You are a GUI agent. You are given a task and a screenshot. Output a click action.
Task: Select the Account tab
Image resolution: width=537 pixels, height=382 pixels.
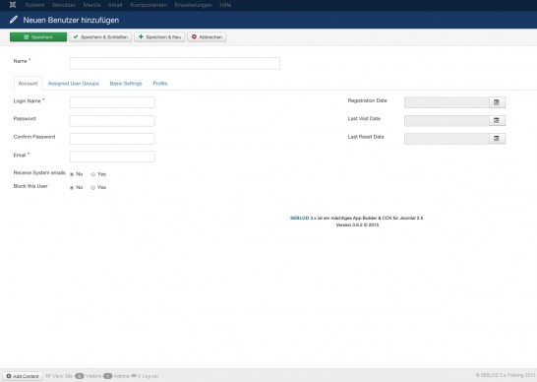click(x=29, y=84)
